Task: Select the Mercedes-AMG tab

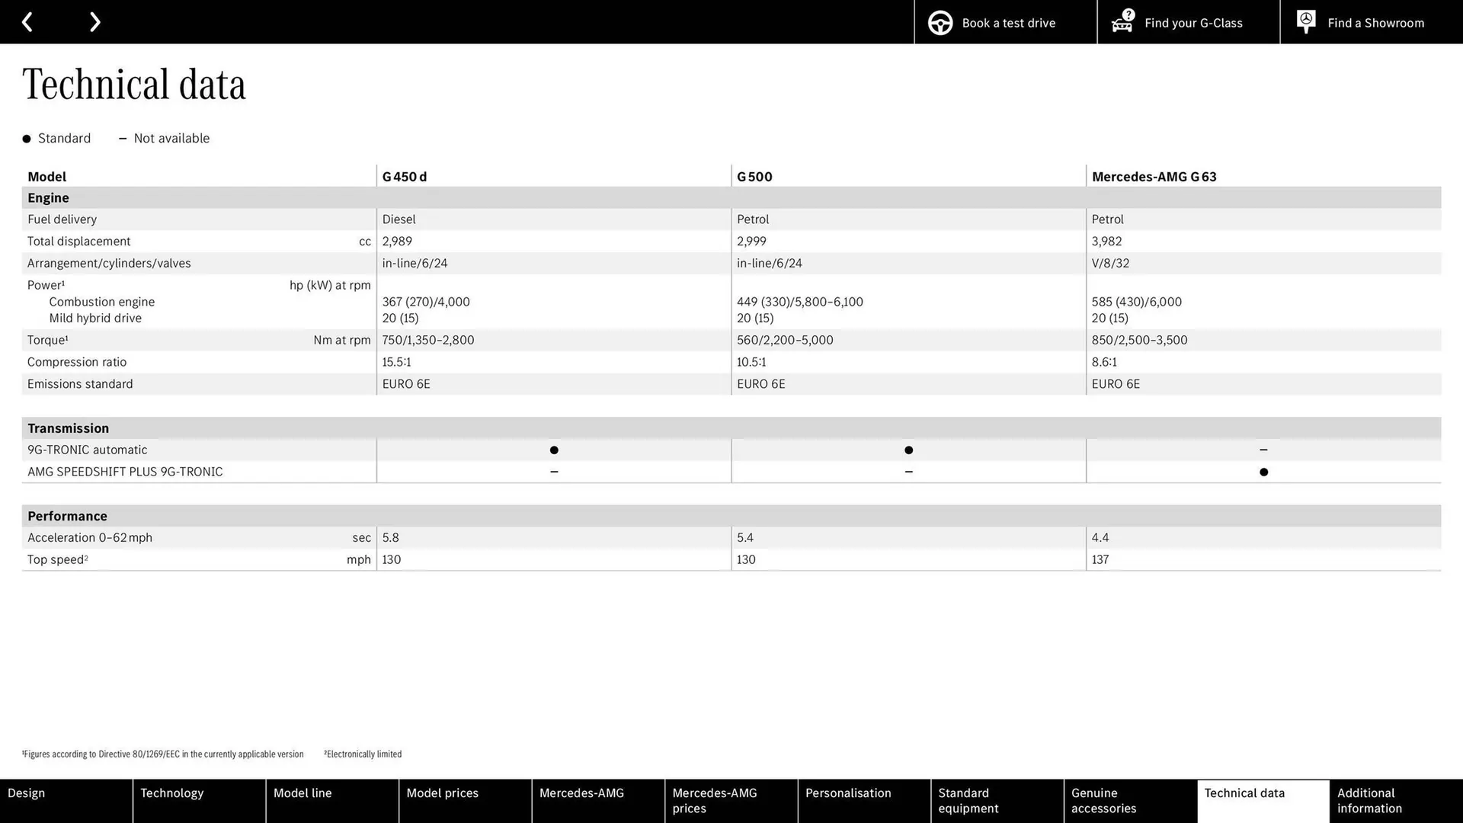Action: (x=597, y=800)
